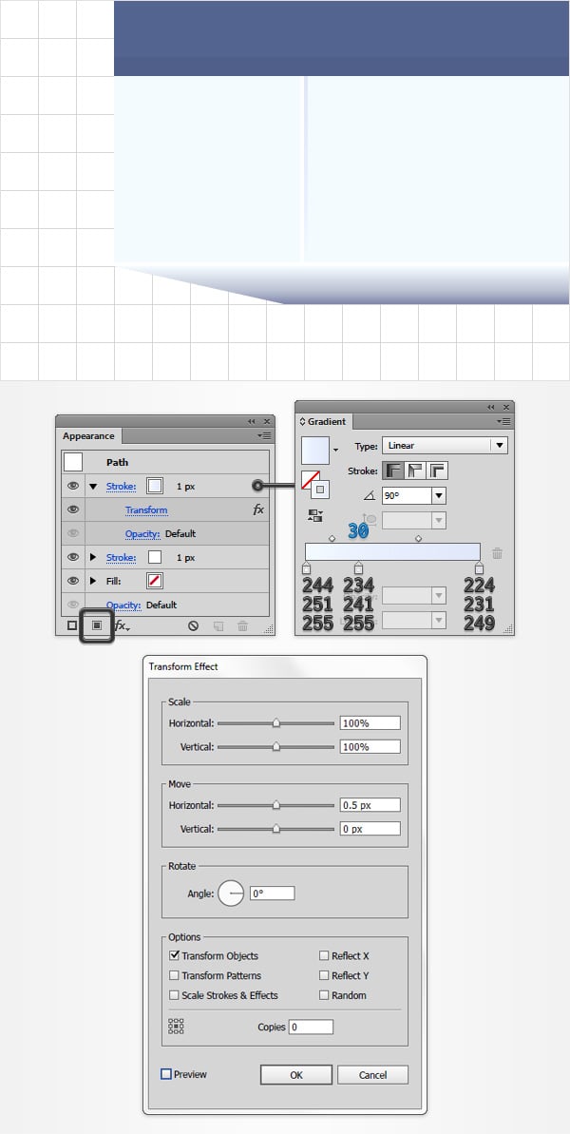Click trash icon in Appearance panel

[243, 626]
